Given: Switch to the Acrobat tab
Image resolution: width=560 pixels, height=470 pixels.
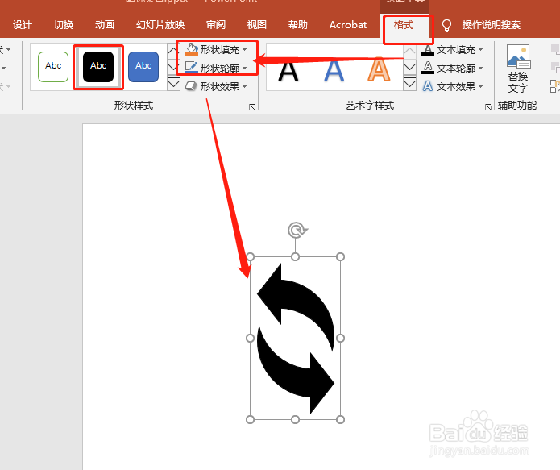Looking at the screenshot, I should (348, 25).
